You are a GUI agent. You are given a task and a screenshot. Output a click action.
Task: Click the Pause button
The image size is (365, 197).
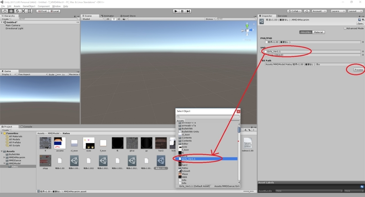click(x=182, y=11)
